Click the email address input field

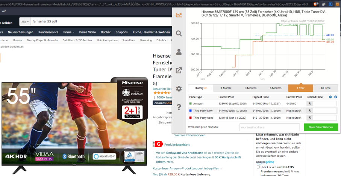(x=270, y=127)
